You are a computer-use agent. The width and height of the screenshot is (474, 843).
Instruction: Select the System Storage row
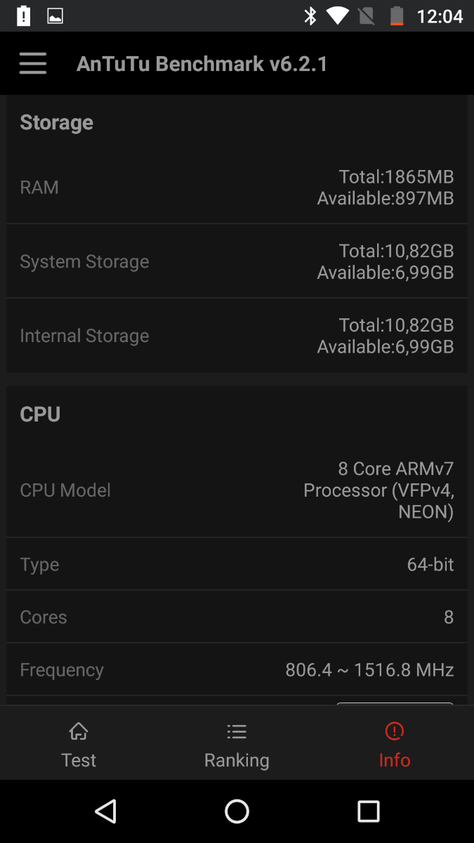click(x=237, y=261)
